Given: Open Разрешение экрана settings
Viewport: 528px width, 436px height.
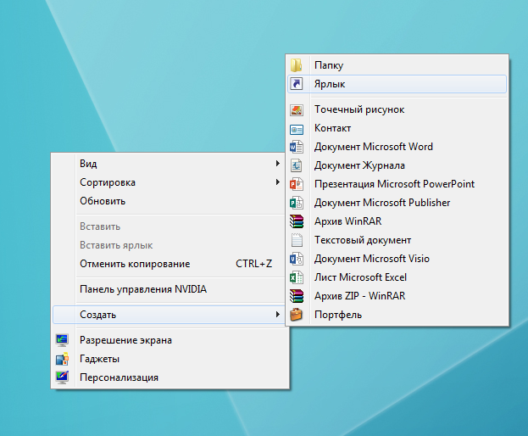Looking at the screenshot, I should pos(170,340).
